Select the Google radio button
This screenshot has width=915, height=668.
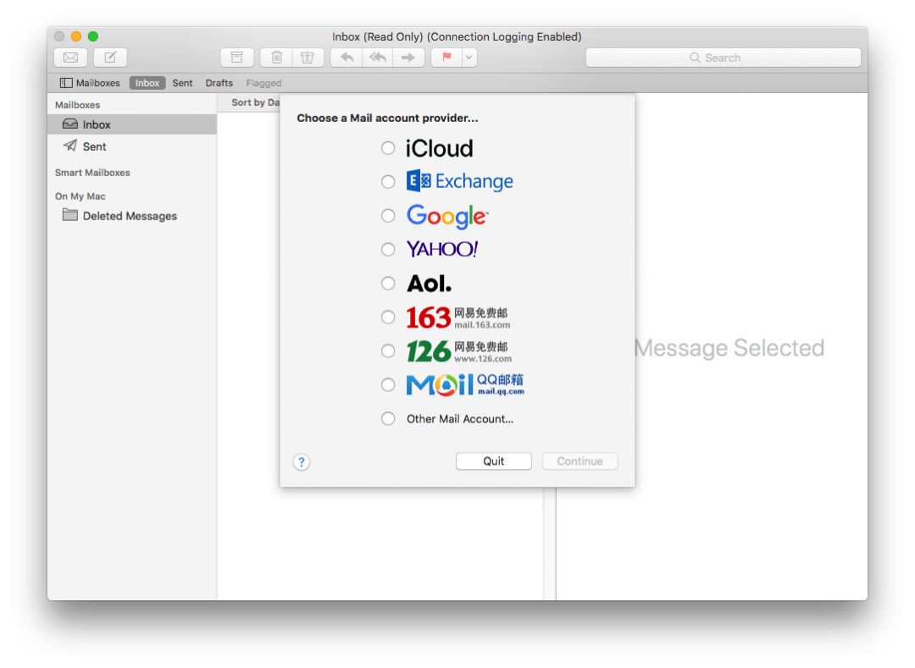tap(388, 216)
